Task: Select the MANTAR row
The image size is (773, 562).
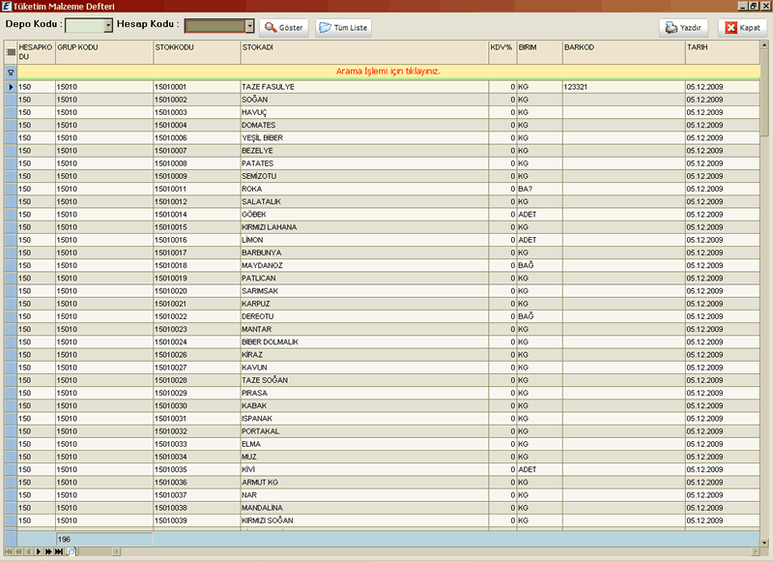Action: 388,330
